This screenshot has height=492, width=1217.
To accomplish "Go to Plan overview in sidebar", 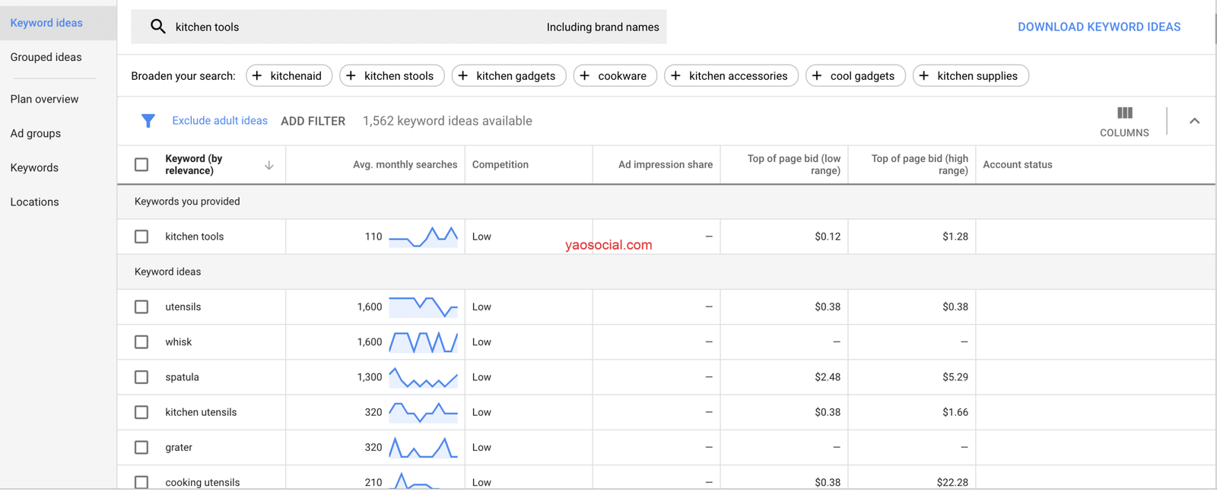I will (44, 99).
